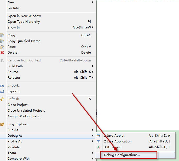Click the Copy icon
179x161 pixels.
click(2, 35)
